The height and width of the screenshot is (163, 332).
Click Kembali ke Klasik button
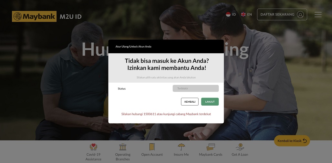click(292, 141)
